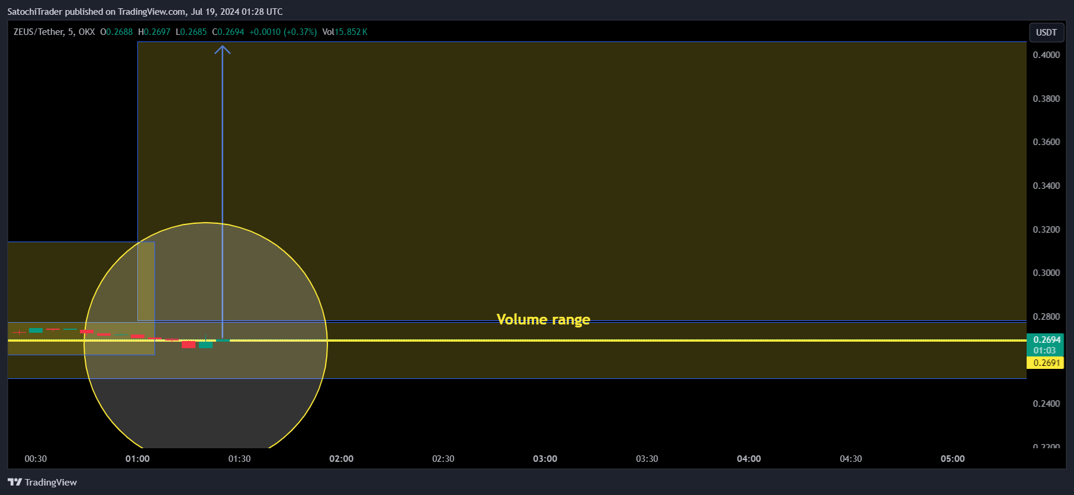Click the 'Volume range' text label

tap(543, 320)
